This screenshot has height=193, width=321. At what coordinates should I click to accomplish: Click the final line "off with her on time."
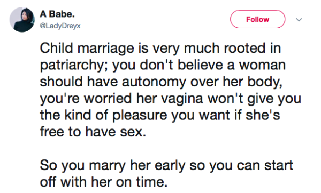coord(104,182)
